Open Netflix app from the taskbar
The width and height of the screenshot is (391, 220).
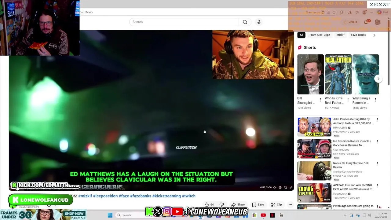pos(272,215)
